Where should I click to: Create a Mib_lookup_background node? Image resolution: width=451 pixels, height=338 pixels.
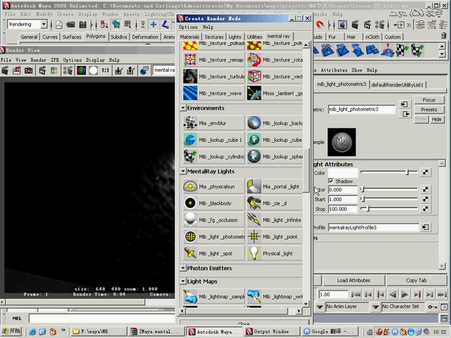pyautogui.click(x=274, y=123)
